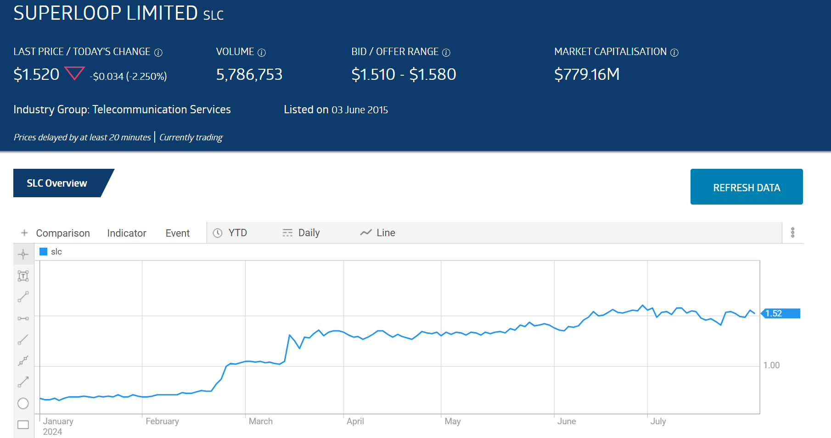The height and width of the screenshot is (438, 831).
Task: Select the text annotation tool
Action: [23, 276]
